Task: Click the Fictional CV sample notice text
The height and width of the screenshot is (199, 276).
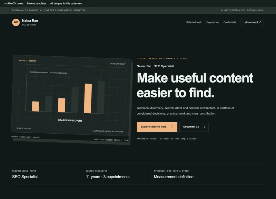Action: [x=49, y=10]
